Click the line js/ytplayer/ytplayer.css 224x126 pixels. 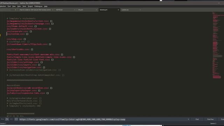point(23,90)
